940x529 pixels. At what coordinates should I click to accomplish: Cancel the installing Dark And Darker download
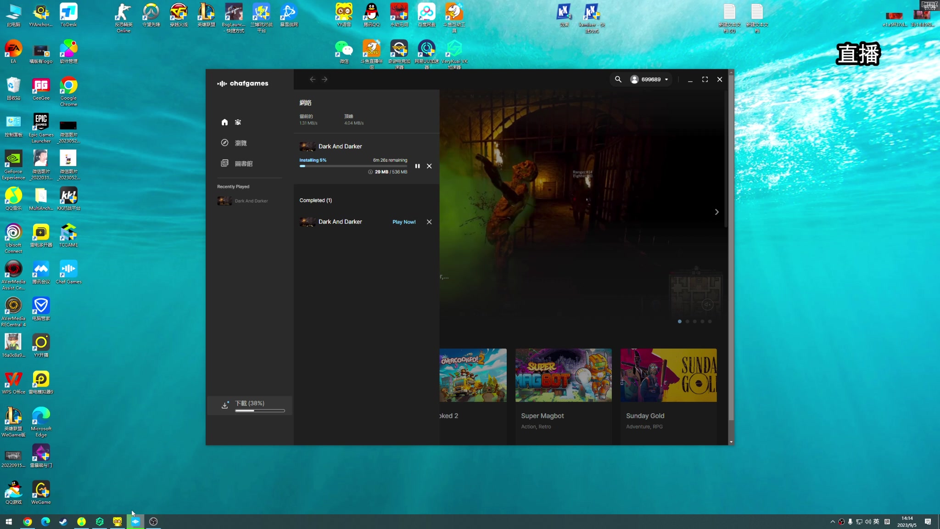pyautogui.click(x=429, y=166)
